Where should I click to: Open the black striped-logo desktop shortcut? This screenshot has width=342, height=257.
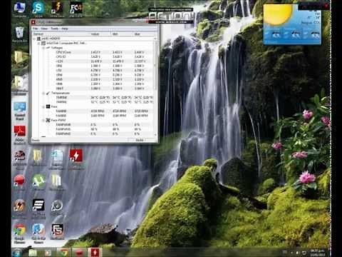click(x=38, y=208)
